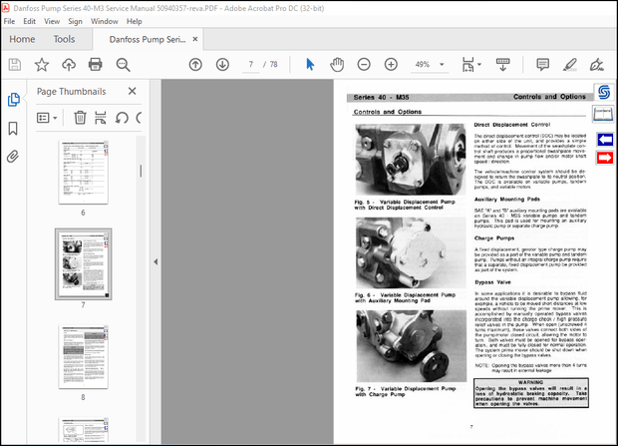Click the Fig. 7 charge pump photo
The width and height of the screenshot is (618, 446).
[x=412, y=346]
